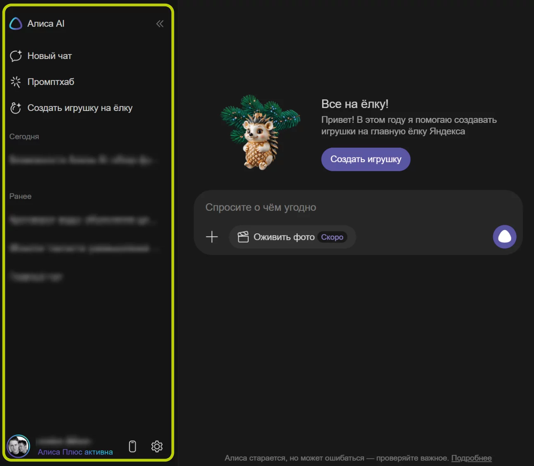
Task: Open the first chat under Ранее
Action: (x=82, y=220)
